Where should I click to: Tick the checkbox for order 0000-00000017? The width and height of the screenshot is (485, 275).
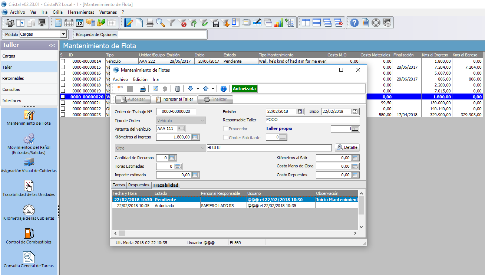coord(63,79)
